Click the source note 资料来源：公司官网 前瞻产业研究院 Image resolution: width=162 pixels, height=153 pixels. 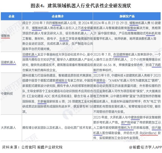(x=32, y=147)
